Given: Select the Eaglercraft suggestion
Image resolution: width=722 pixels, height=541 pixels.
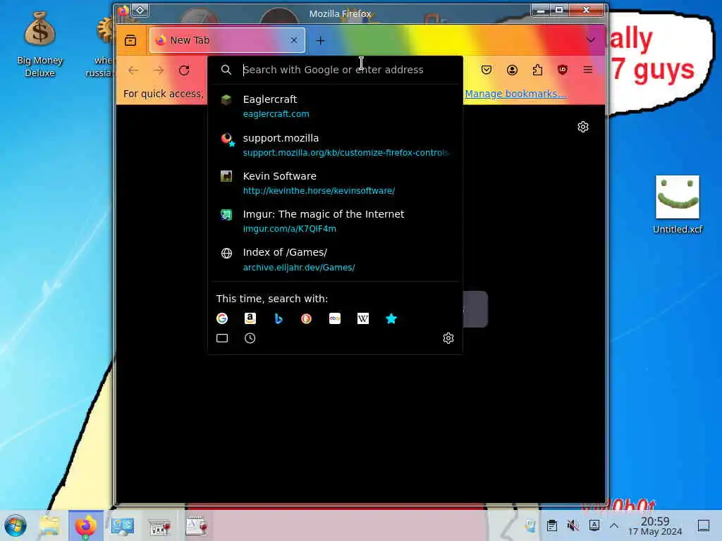Looking at the screenshot, I should click(x=335, y=106).
